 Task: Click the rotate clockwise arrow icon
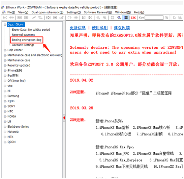point(70,18)
